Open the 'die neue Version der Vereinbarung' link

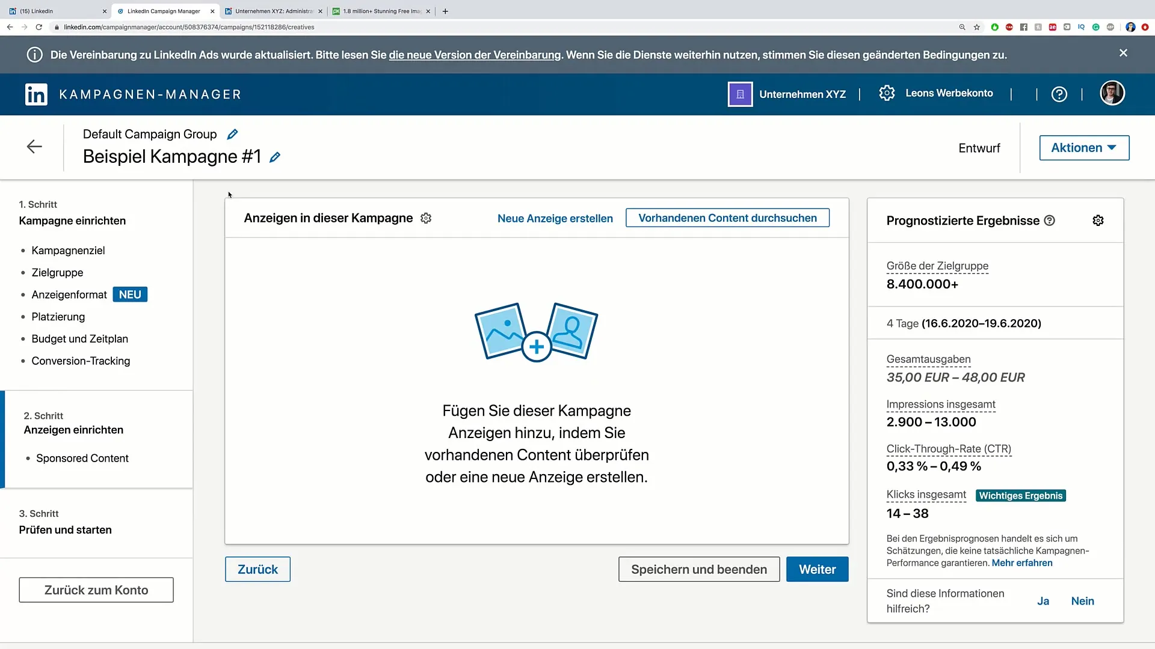pos(475,55)
